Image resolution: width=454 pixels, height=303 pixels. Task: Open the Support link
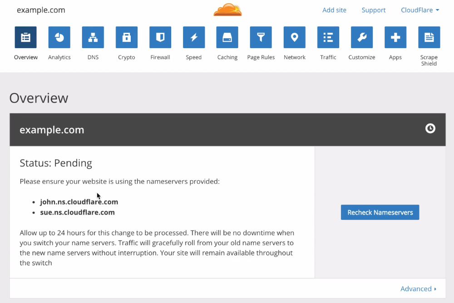(374, 10)
